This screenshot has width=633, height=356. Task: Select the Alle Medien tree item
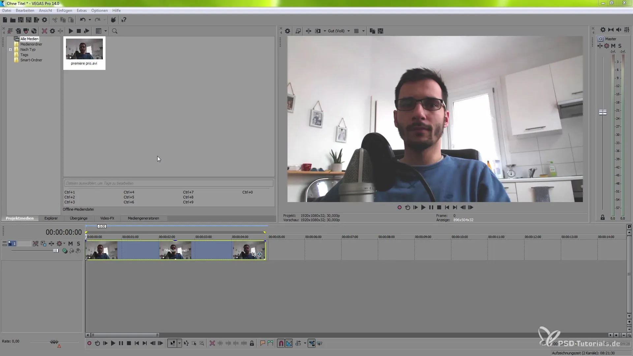(29, 39)
